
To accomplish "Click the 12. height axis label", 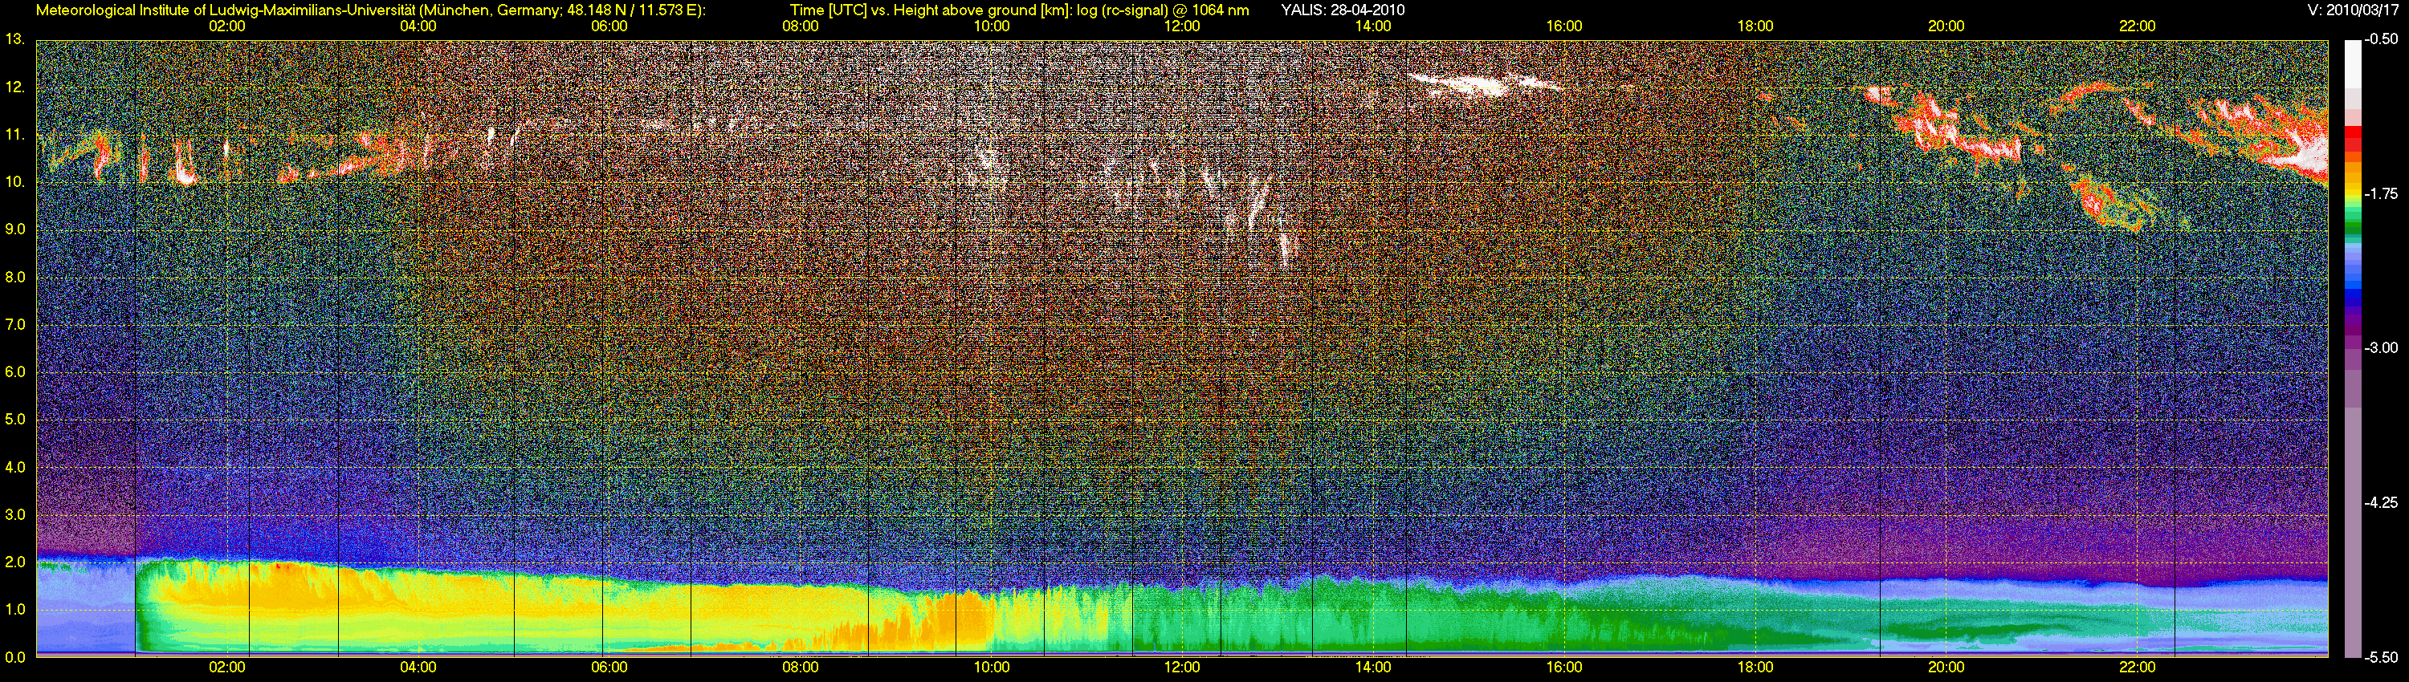I will tap(15, 87).
